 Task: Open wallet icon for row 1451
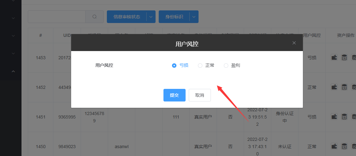click(334, 117)
